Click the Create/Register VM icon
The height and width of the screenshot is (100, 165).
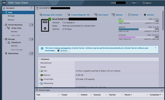69,15
